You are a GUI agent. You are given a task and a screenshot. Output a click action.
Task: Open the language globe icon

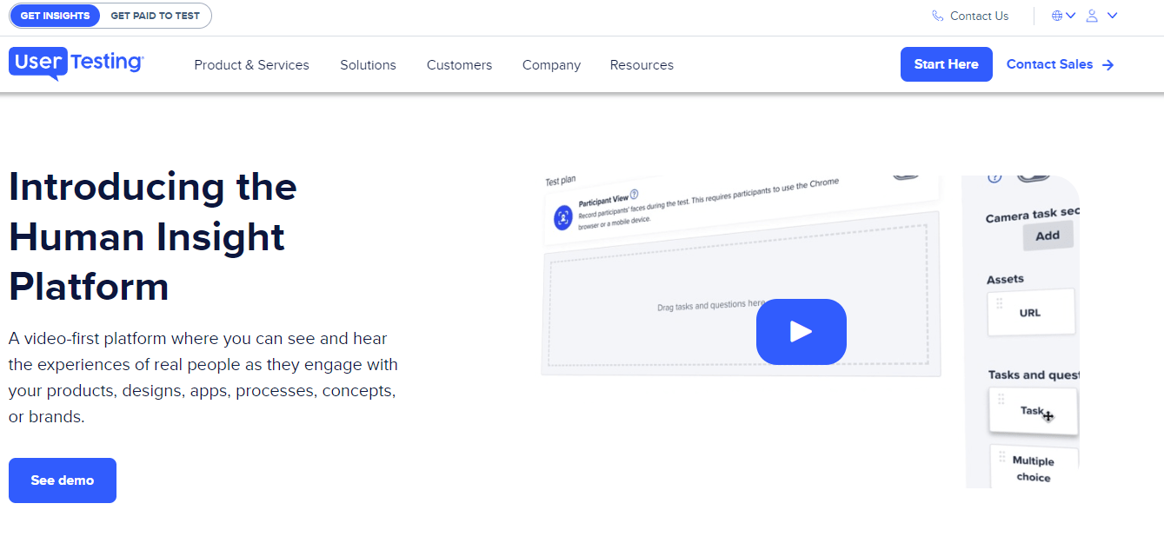click(x=1056, y=15)
